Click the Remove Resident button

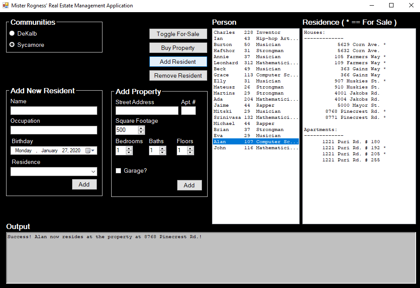[x=178, y=75]
